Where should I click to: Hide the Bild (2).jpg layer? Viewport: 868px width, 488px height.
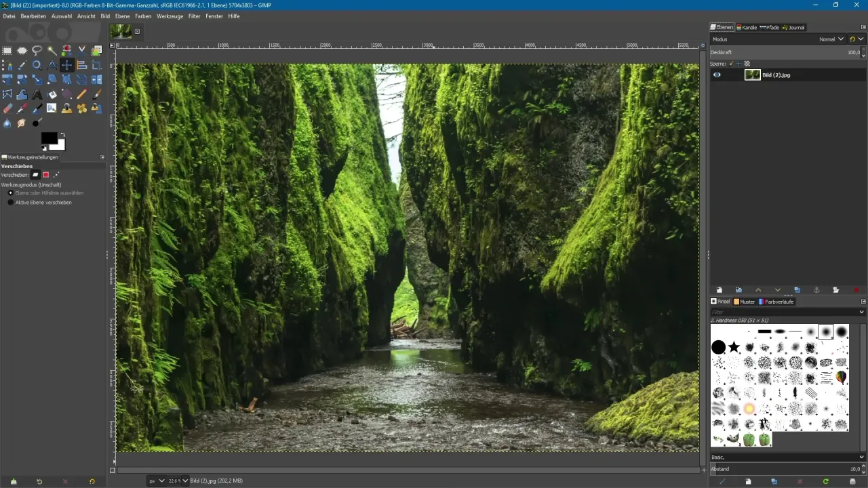pos(717,75)
